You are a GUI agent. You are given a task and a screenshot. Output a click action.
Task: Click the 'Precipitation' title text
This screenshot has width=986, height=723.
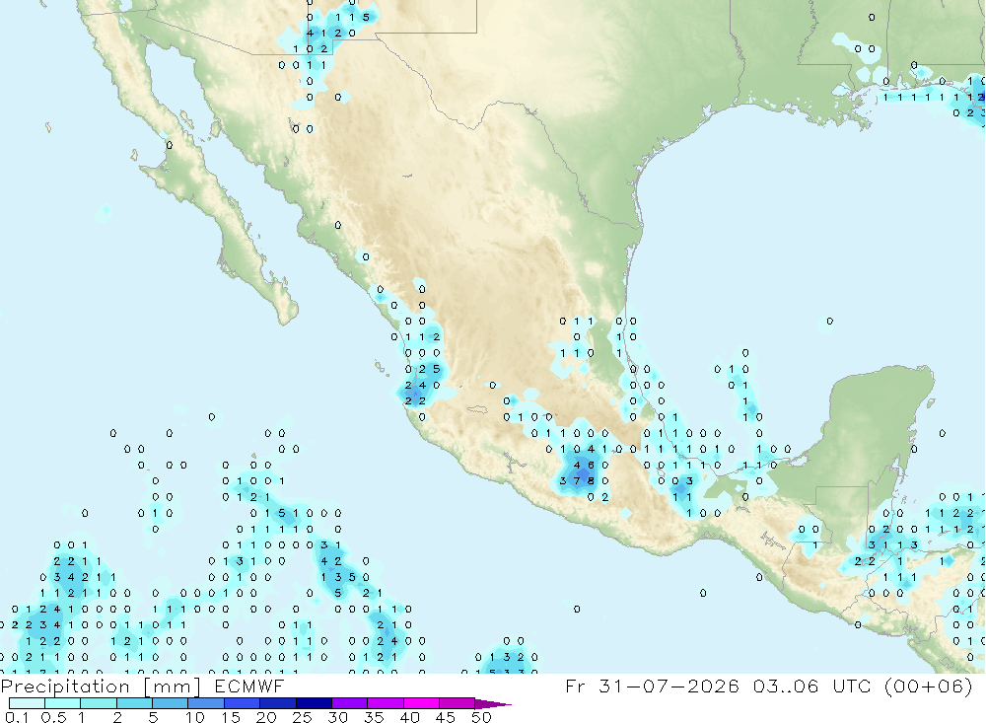coord(65,687)
